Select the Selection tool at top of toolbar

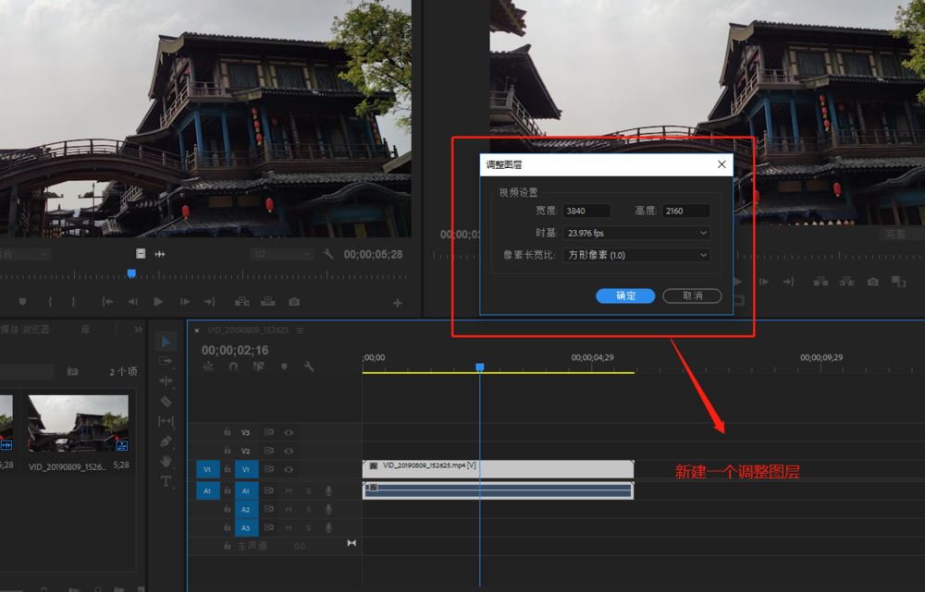pos(167,340)
